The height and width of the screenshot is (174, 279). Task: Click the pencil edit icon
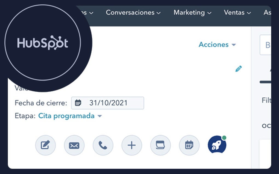239,69
